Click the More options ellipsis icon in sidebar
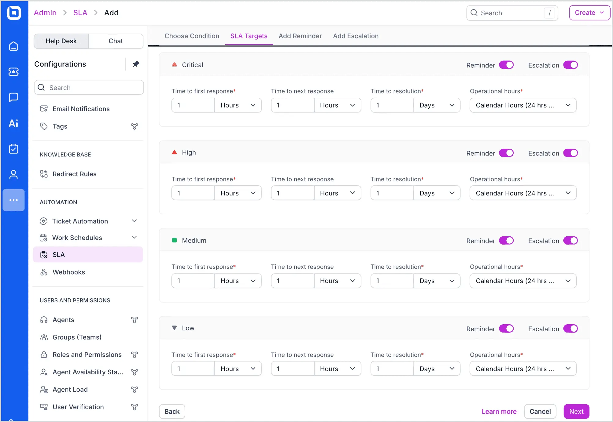The height and width of the screenshot is (422, 613). (x=14, y=200)
